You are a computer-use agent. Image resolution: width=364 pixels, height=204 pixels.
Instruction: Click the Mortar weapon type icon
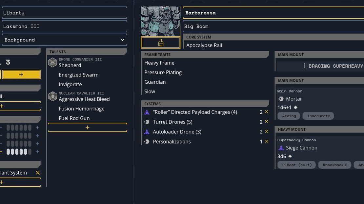[281, 99]
